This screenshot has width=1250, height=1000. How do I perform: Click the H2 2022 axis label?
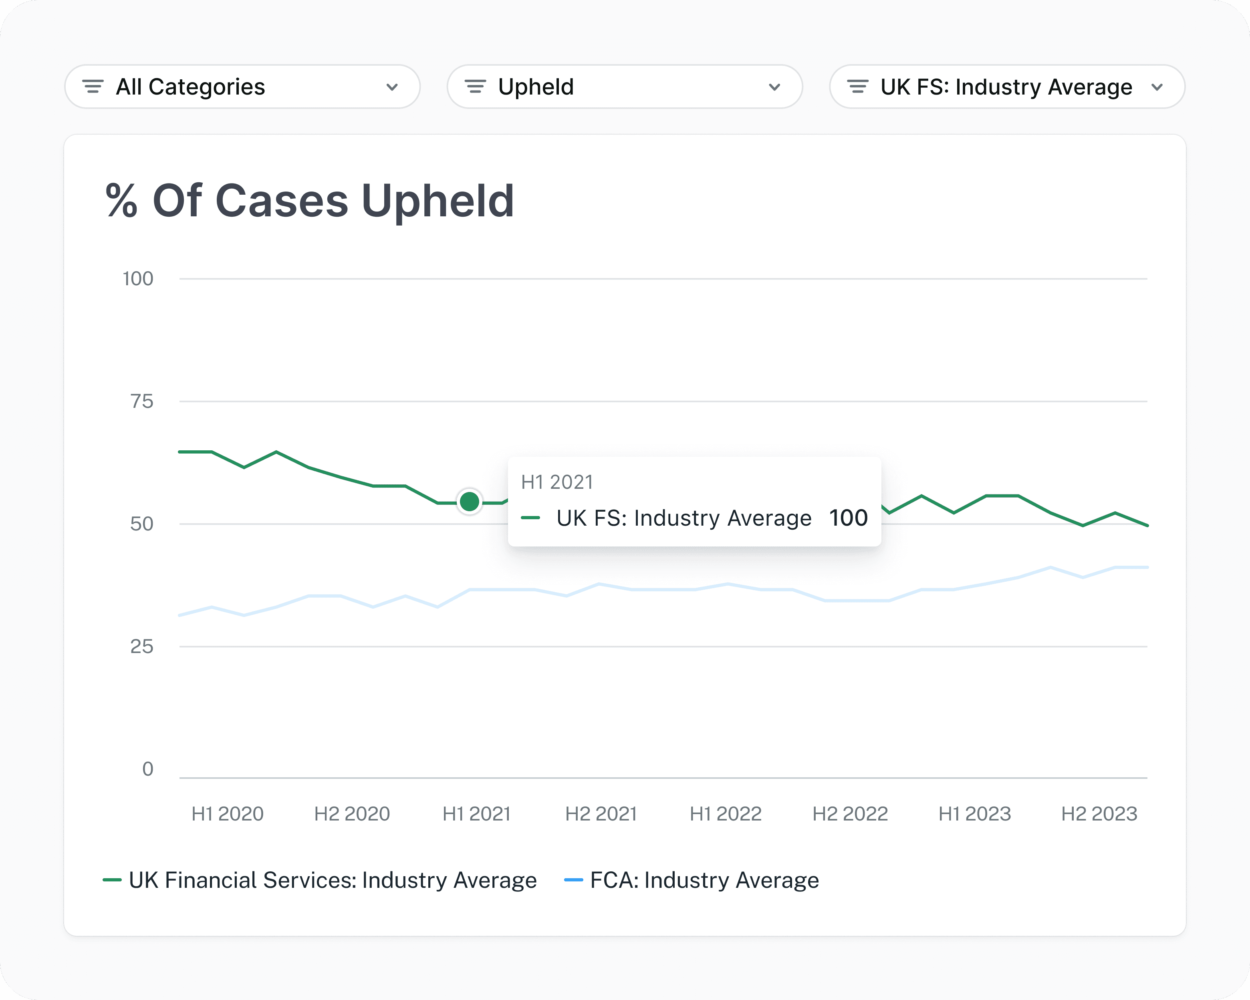(x=850, y=814)
